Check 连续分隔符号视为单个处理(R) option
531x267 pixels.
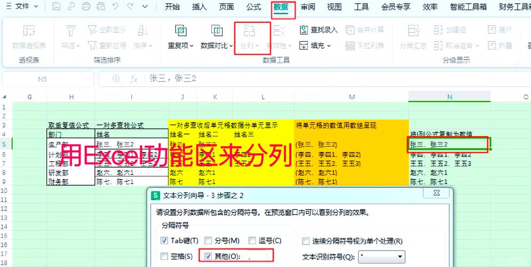click(x=306, y=241)
